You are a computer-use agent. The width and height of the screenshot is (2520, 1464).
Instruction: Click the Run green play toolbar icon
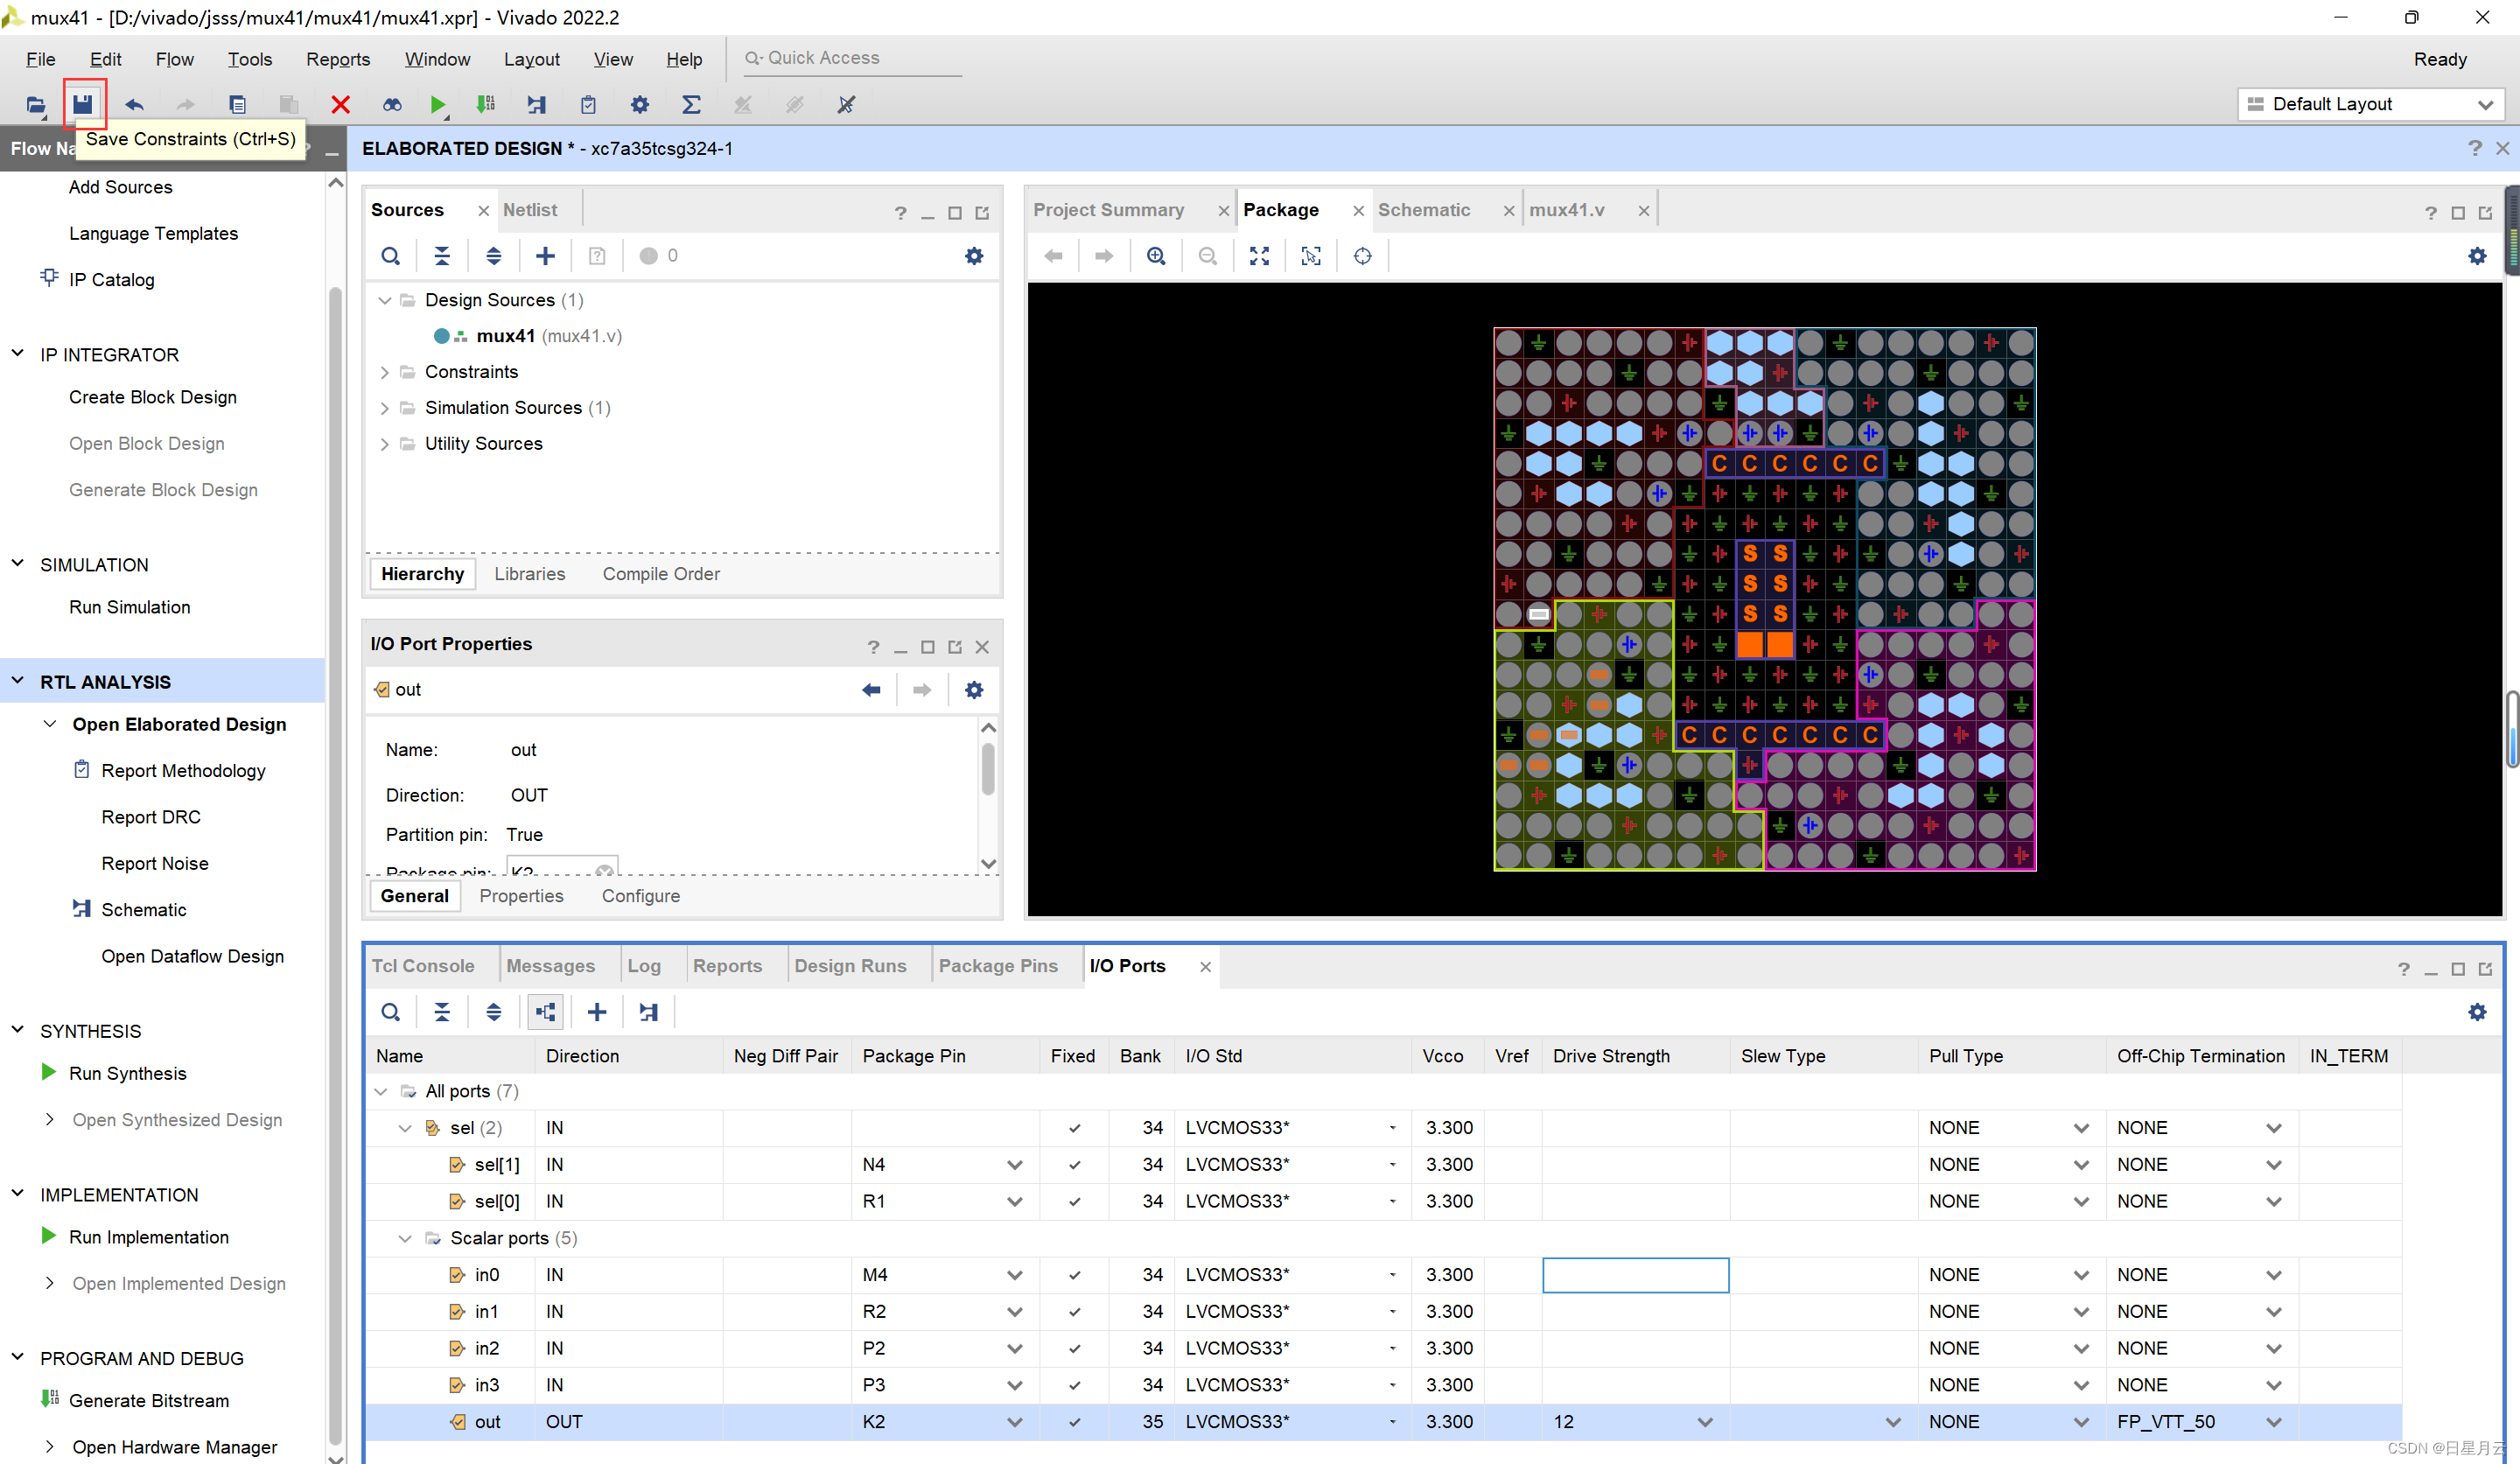(437, 104)
